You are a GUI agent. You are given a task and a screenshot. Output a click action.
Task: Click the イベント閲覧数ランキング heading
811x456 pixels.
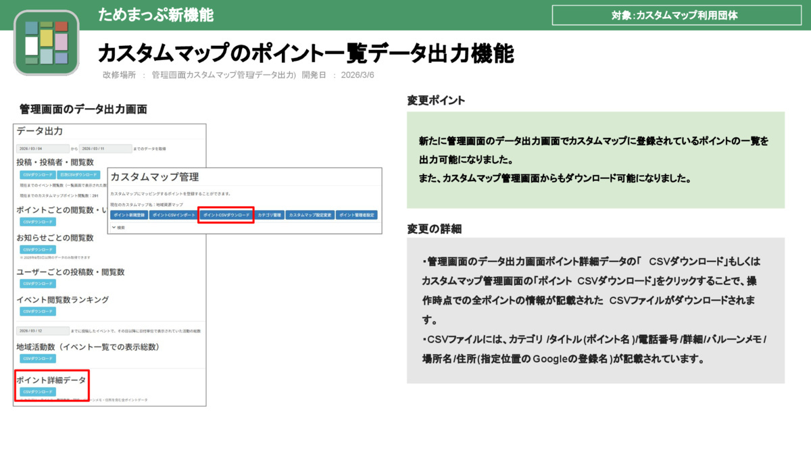[63, 299]
